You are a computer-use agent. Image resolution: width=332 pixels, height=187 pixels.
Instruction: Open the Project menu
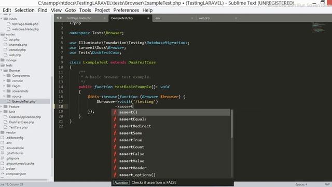pos(102,10)
